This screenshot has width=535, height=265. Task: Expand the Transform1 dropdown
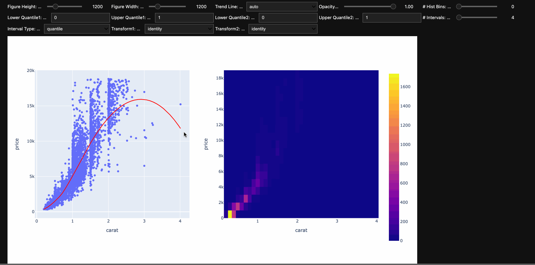[179, 29]
